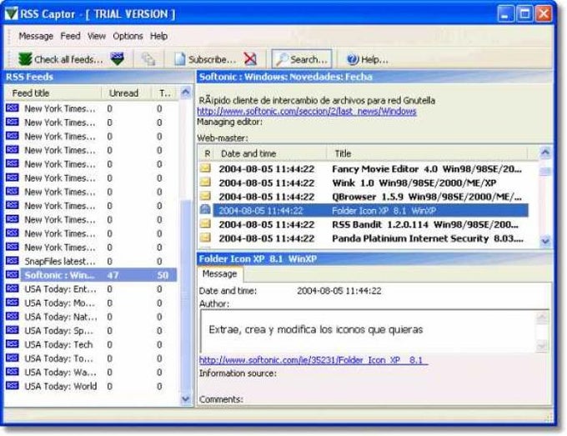
Task: Click RSS icon of USA Today: Sp feed
Action: click(13, 330)
